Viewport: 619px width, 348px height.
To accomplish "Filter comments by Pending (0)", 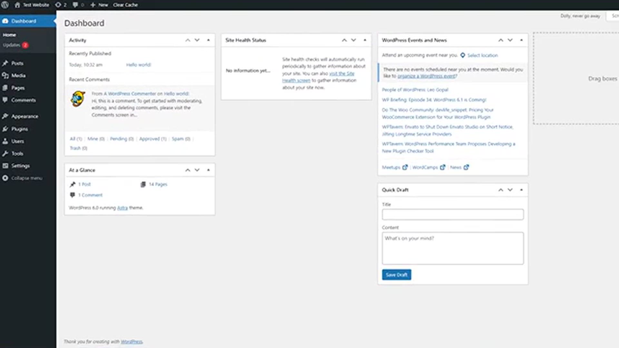I will point(122,139).
